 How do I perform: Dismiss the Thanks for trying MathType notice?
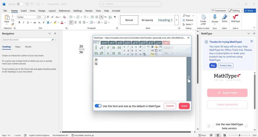click(251, 41)
